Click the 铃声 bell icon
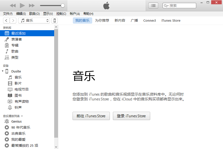Screen dimensions: 223x149 (10, 107)
